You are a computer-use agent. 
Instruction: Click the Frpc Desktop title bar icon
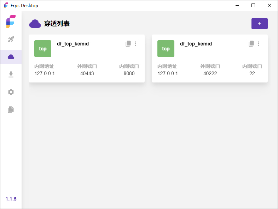(x=6, y=5)
